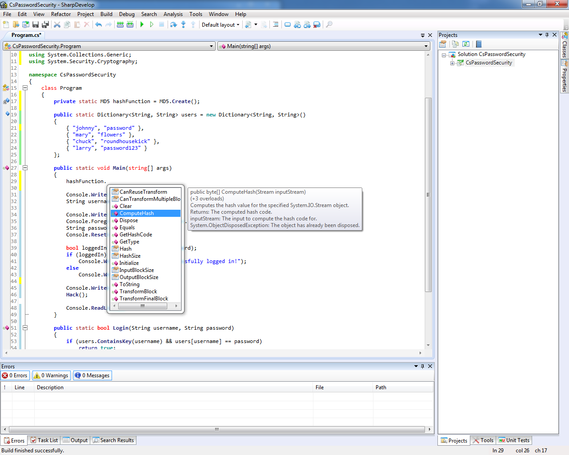Toggle the "0 Messages" filter in Errors panel
This screenshot has height=455, width=569.
[92, 375]
